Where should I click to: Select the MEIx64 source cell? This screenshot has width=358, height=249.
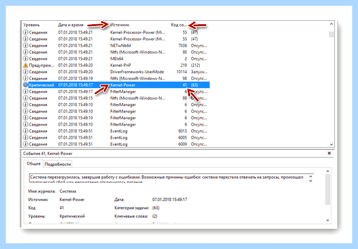coord(117,59)
